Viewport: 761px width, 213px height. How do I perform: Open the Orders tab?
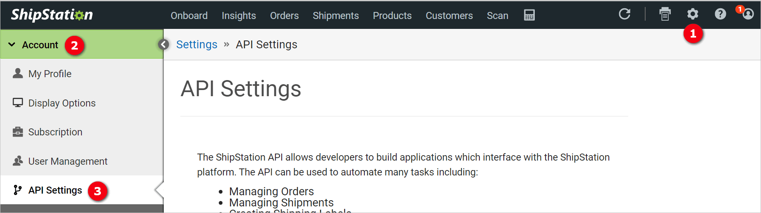(x=284, y=16)
